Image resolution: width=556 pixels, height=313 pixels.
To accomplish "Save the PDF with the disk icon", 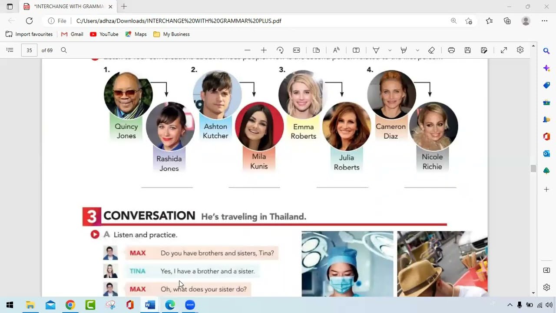I will pos(468,50).
